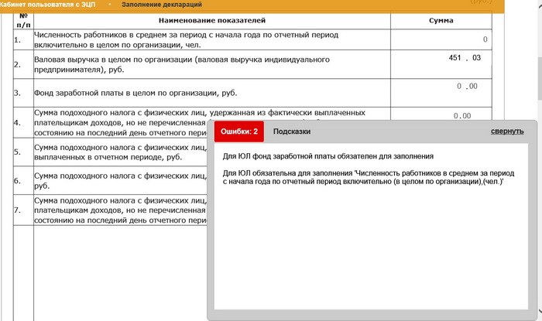
Task: Open Заполнение деклараций breadcrumb
Action: click(x=162, y=5)
